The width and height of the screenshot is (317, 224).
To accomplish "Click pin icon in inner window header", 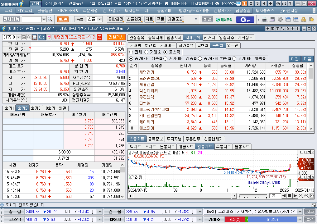I will point(293,29).
